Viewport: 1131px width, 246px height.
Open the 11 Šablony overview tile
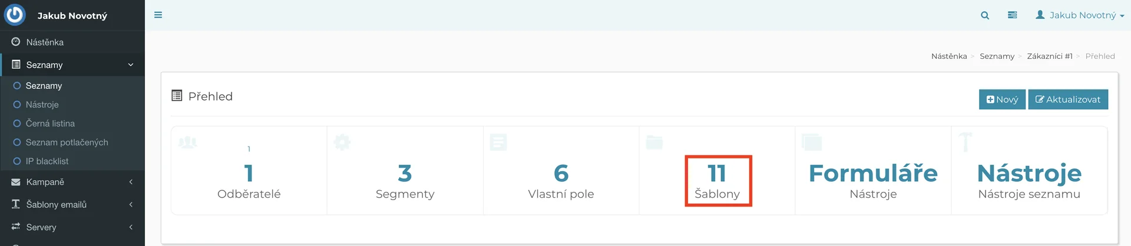click(717, 181)
